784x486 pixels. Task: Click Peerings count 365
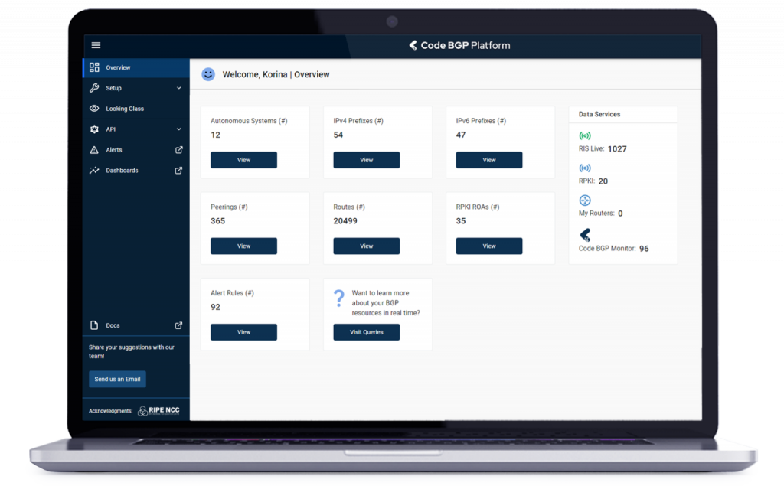pos(218,221)
